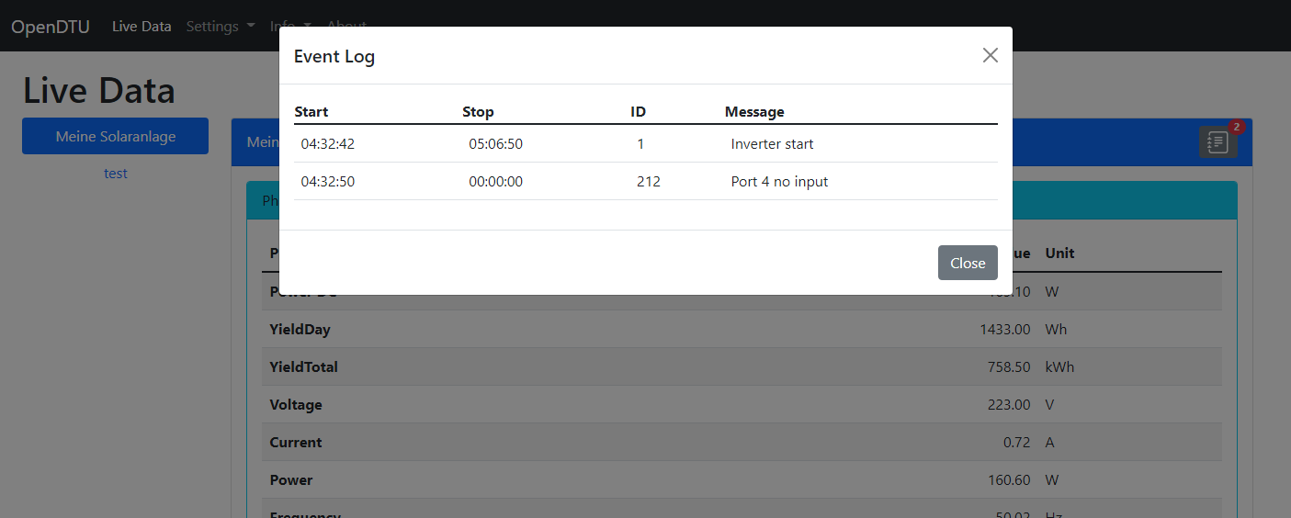This screenshot has width=1291, height=518.
Task: Click the YieldTotal value 758.50
Action: [x=1008, y=366]
